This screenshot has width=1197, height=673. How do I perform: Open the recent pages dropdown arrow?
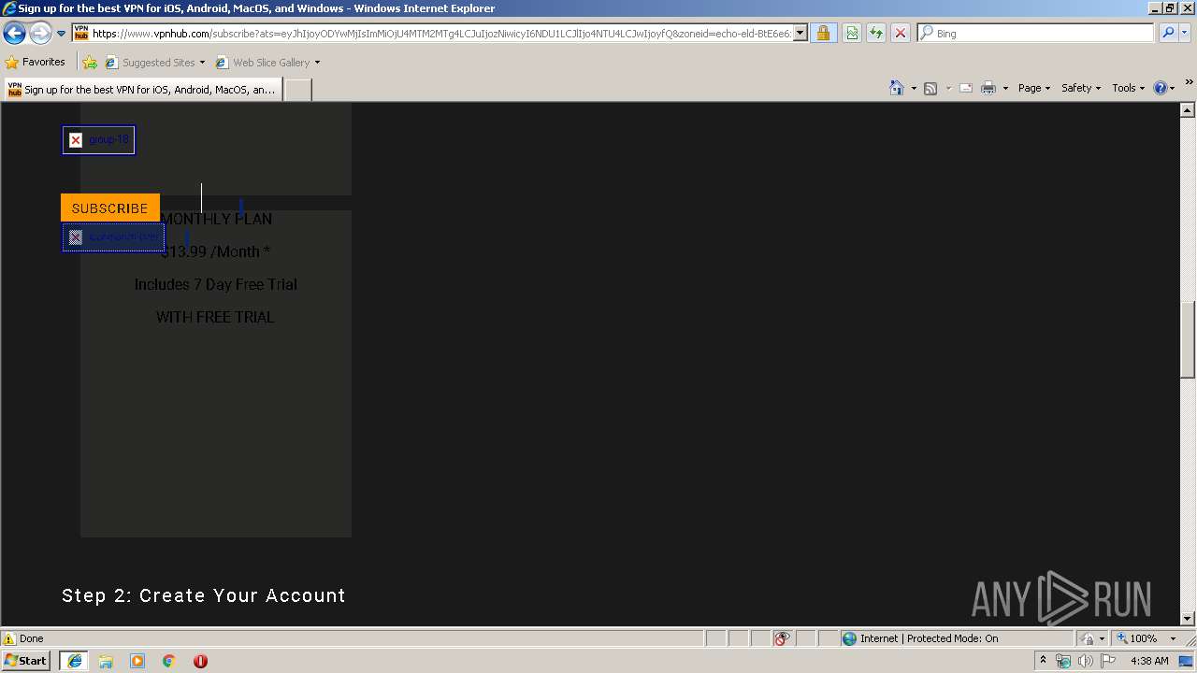coord(62,34)
